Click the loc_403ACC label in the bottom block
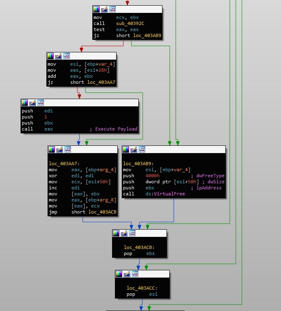Screen dimensions: 281x311 coord(141,288)
